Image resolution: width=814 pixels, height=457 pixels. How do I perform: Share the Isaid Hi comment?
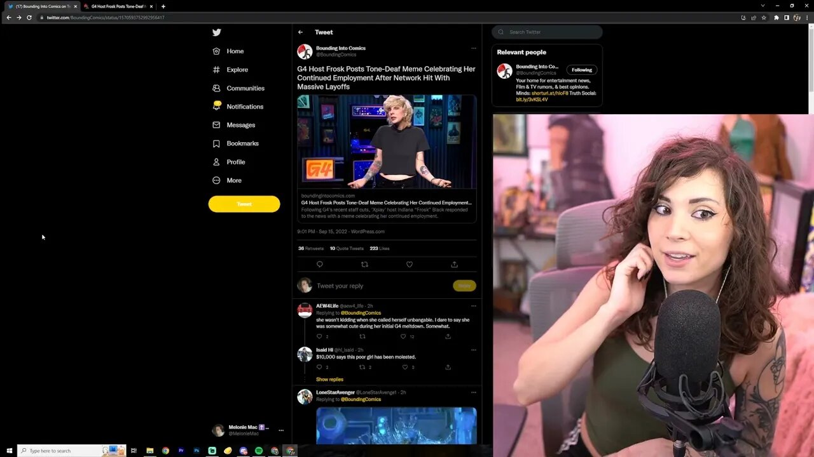point(448,367)
